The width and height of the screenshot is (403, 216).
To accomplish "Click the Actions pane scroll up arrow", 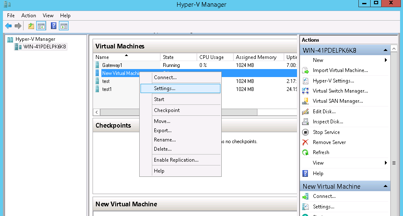I will pyautogui.click(x=394, y=48).
